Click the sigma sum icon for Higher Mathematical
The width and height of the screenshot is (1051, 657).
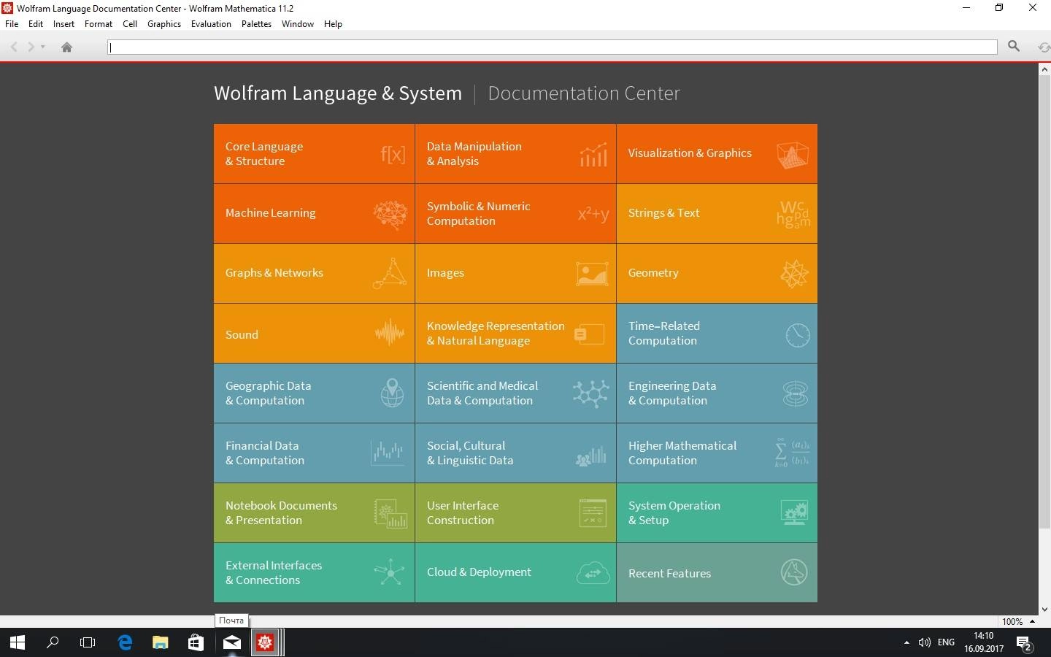(792, 453)
